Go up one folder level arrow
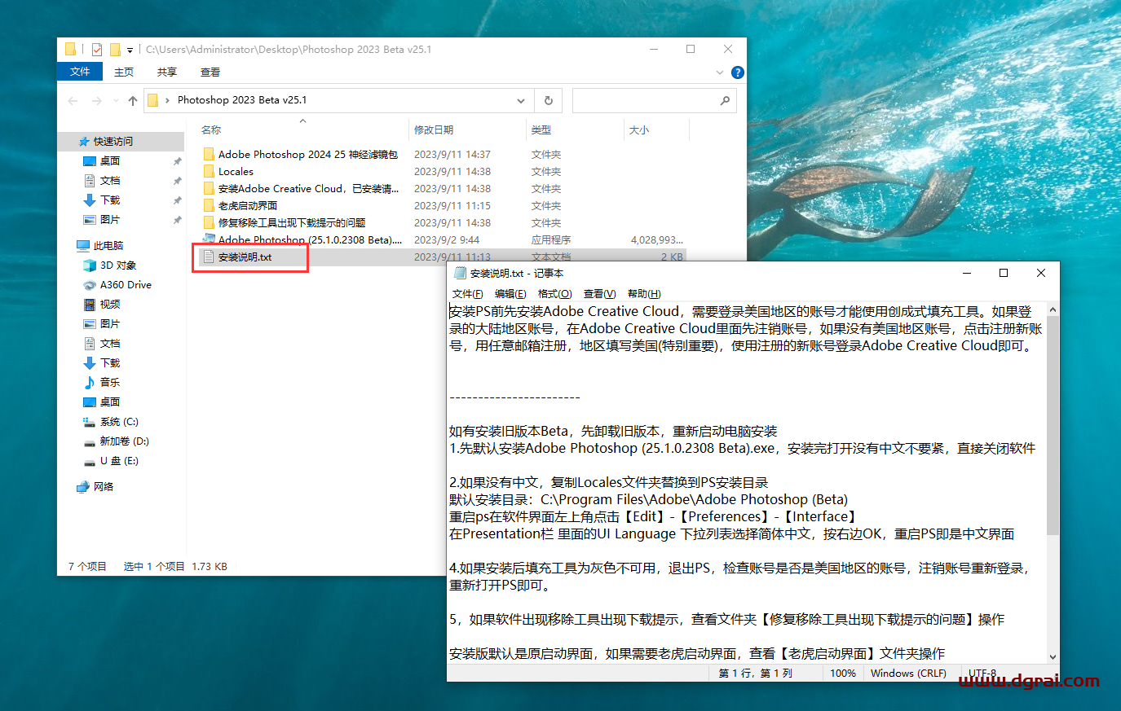 click(133, 100)
